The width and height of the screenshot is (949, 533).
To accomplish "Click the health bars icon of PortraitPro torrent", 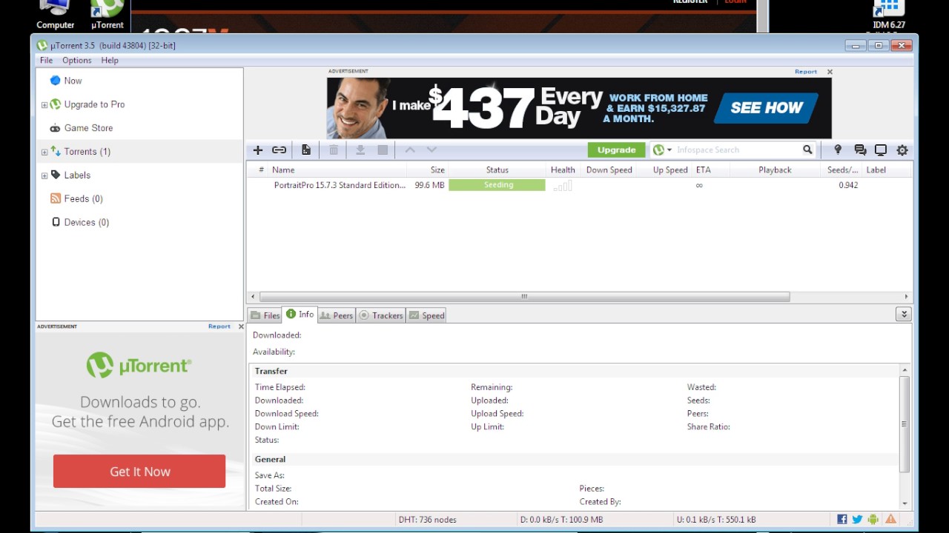I will coord(562,185).
